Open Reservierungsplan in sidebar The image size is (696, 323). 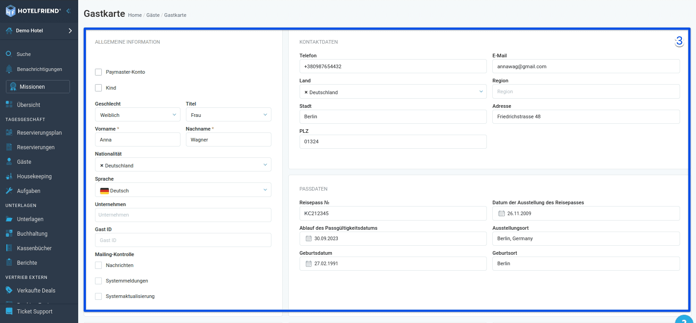coord(39,133)
